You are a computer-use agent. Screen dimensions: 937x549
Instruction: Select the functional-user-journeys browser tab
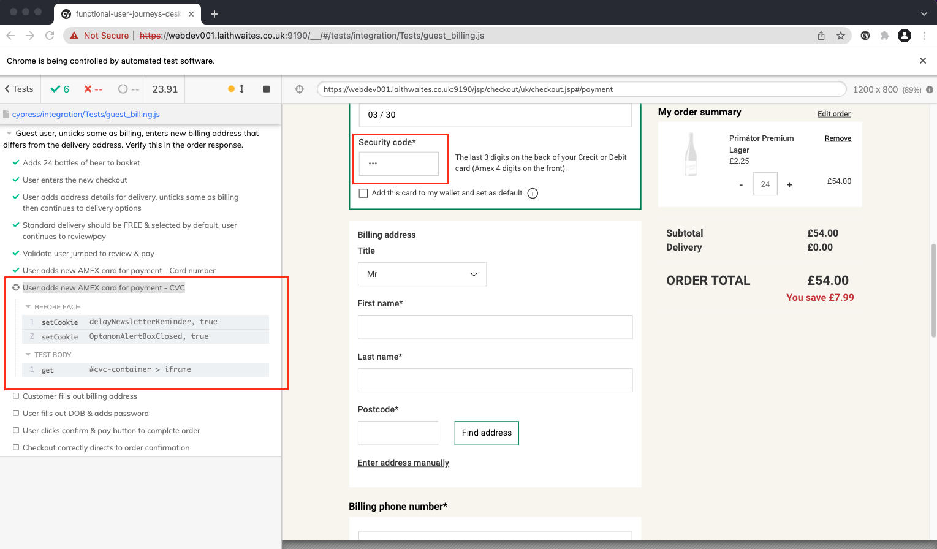[x=128, y=13]
